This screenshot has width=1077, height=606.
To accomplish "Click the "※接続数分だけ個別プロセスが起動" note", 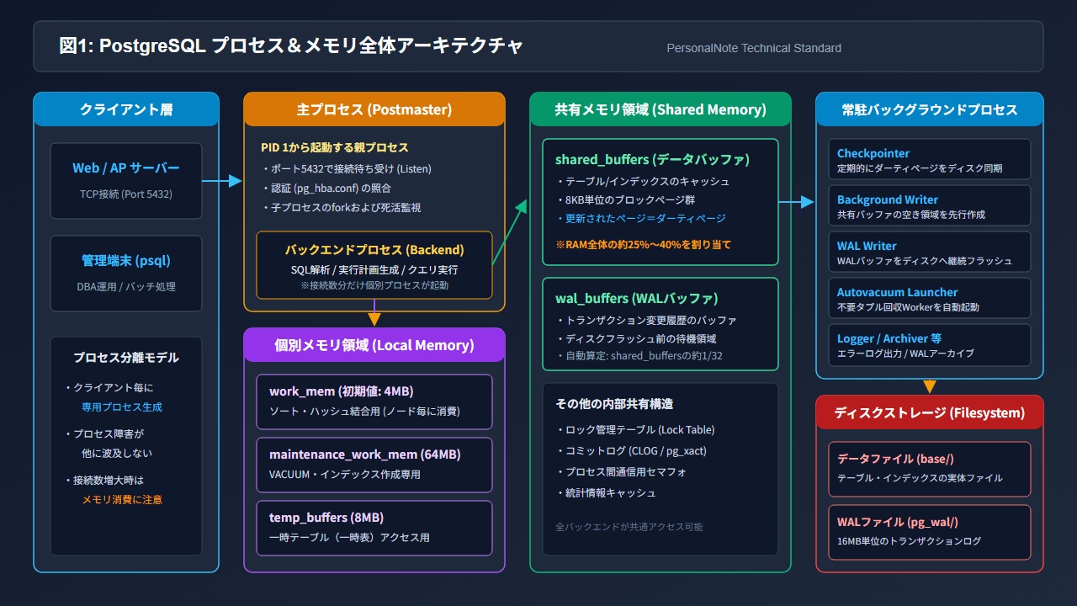I will pos(374,285).
